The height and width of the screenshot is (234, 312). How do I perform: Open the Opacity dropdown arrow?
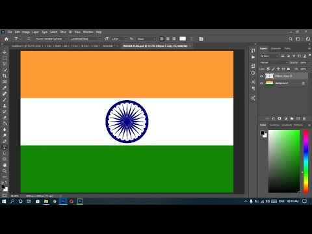point(309,62)
